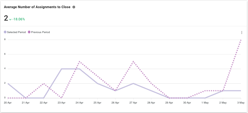Viewport: 248px width, 113px height.
Task: Click the 25 Apr x-axis date label
Action: pyautogui.click(x=97, y=103)
